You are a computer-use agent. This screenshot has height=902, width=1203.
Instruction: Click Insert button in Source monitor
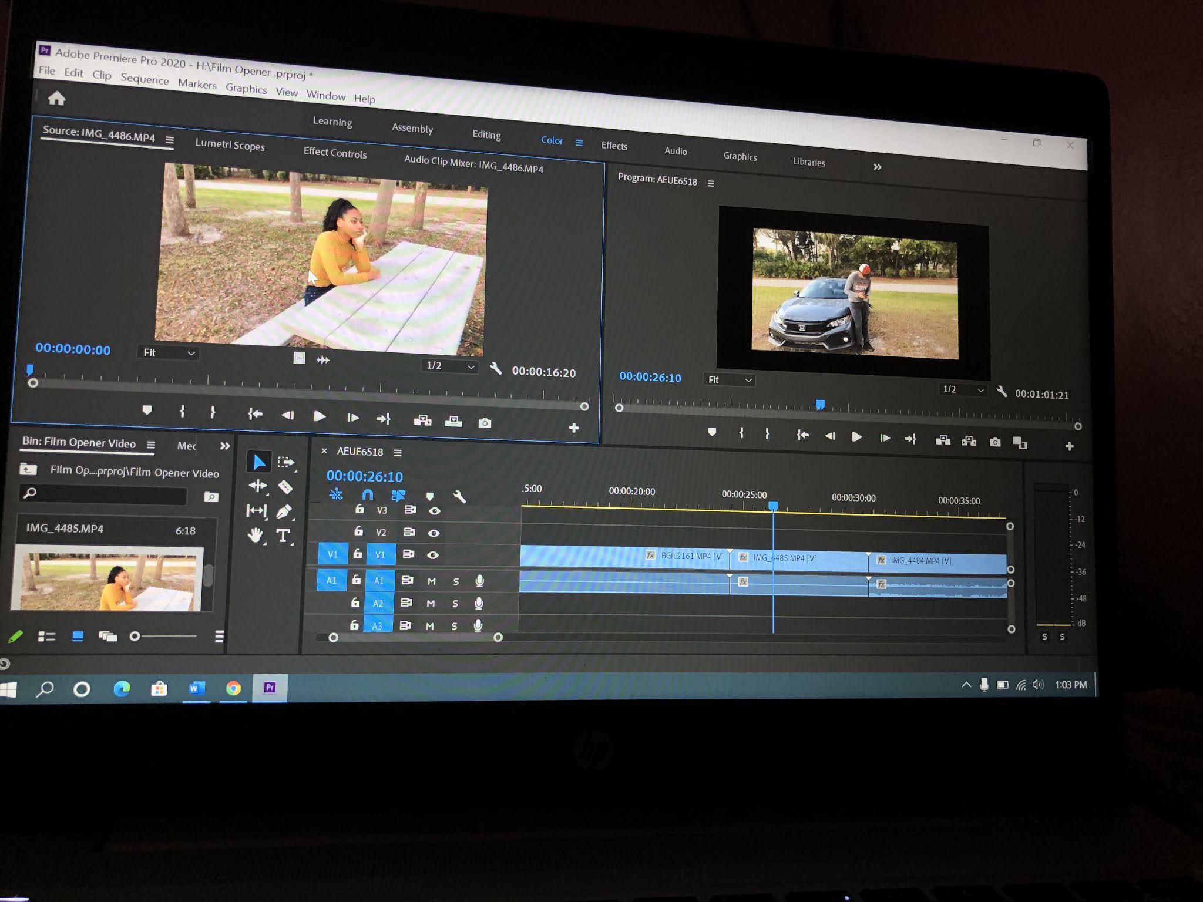coord(422,420)
